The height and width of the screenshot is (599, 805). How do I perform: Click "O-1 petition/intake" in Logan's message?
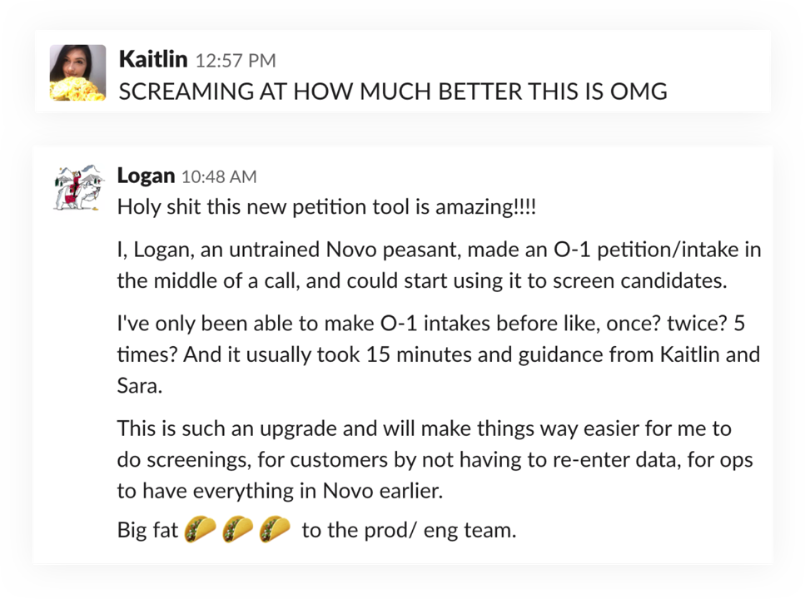[x=624, y=250]
